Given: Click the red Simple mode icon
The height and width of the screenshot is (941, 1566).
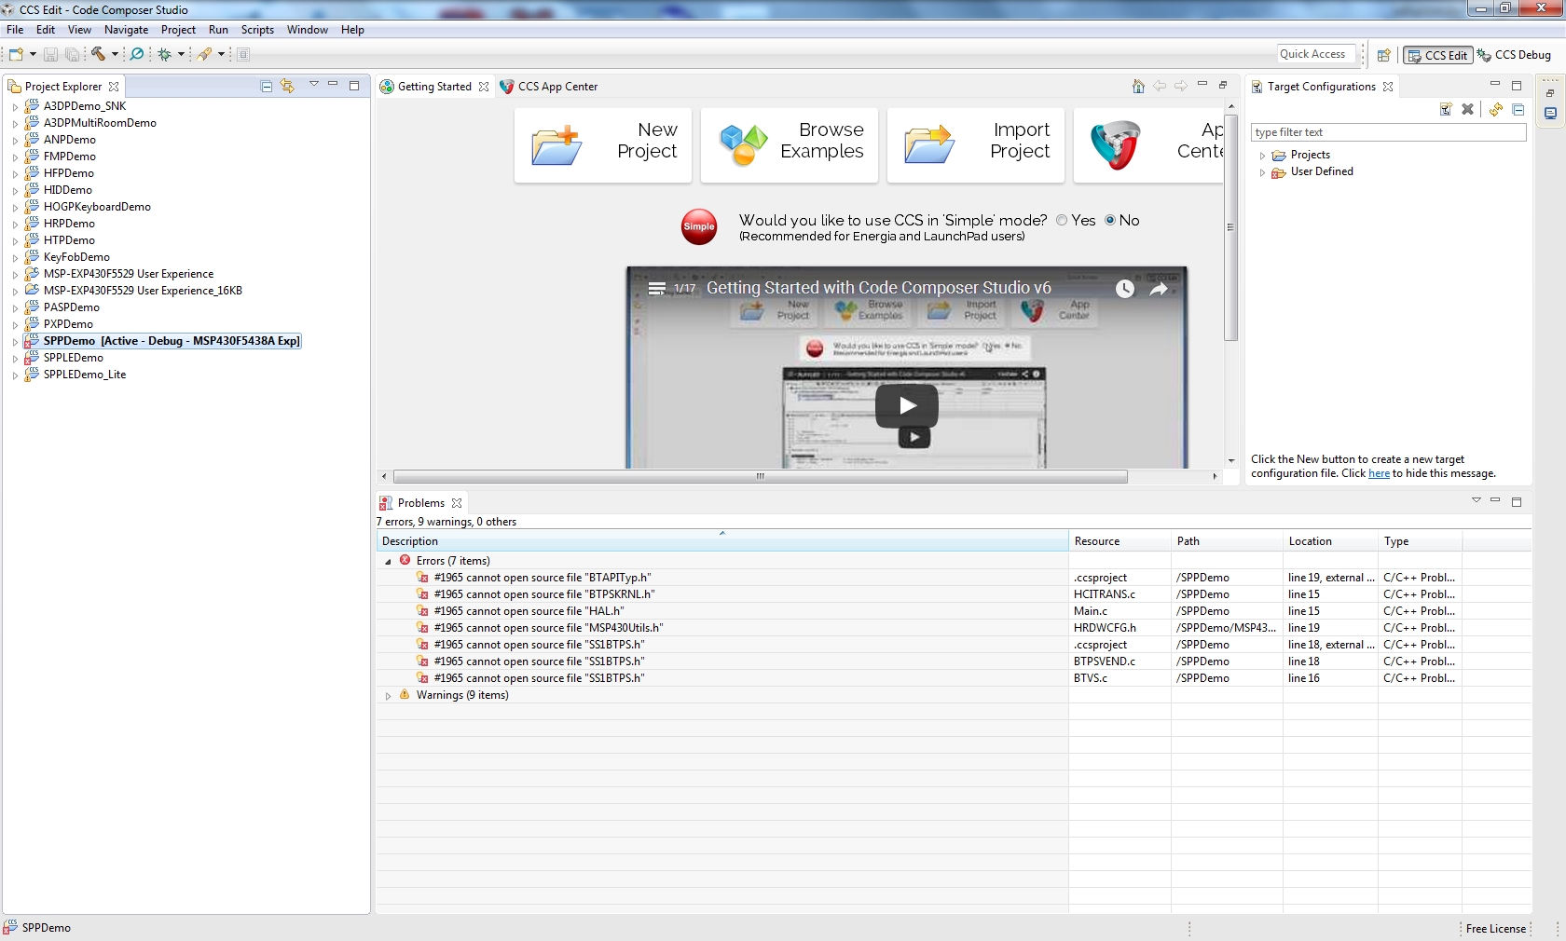Looking at the screenshot, I should 699,226.
